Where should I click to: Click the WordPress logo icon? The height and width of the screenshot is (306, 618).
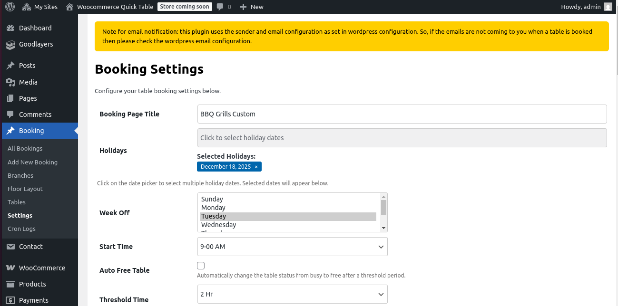[x=10, y=7]
